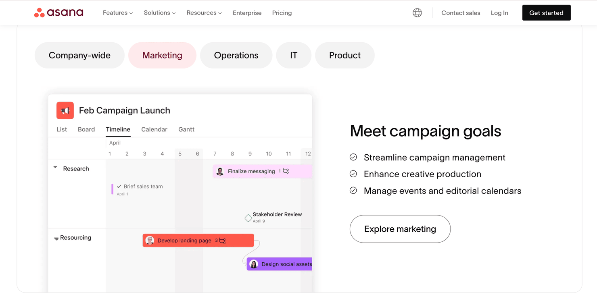The width and height of the screenshot is (597, 299).
Task: Click the Asana logo
Action: pyautogui.click(x=59, y=12)
